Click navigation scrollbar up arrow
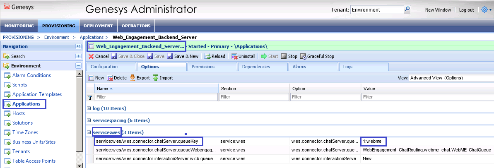Viewport: 494px width, 168px height. 80,74
